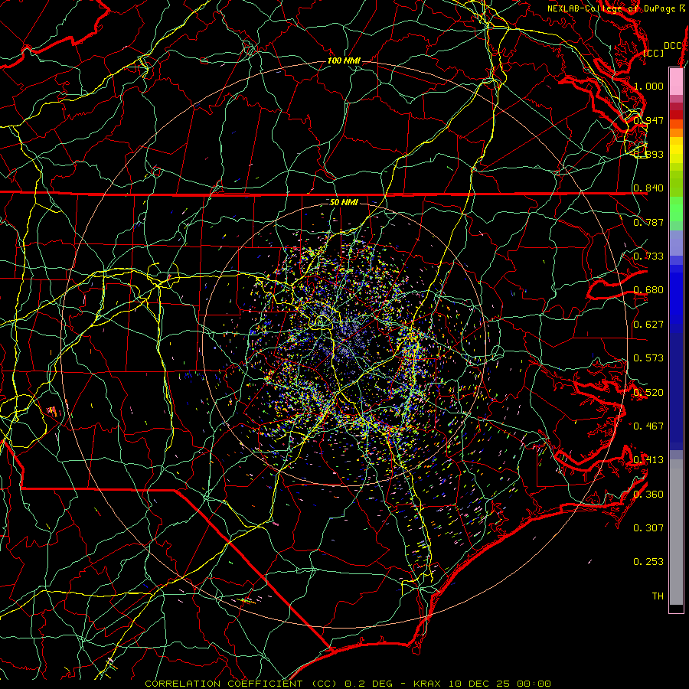The height and width of the screenshot is (689, 689).
Task: Click the 100 NMI range ring label
Action: tap(344, 60)
